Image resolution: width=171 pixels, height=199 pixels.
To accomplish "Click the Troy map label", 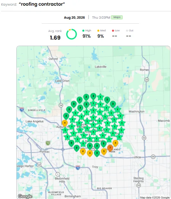I will 95,167.
